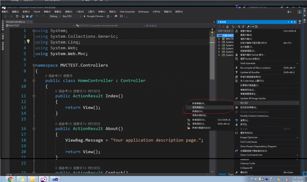
Task: Collapse the namespace MVCTEST.Controllers code block
Action: (34, 65)
